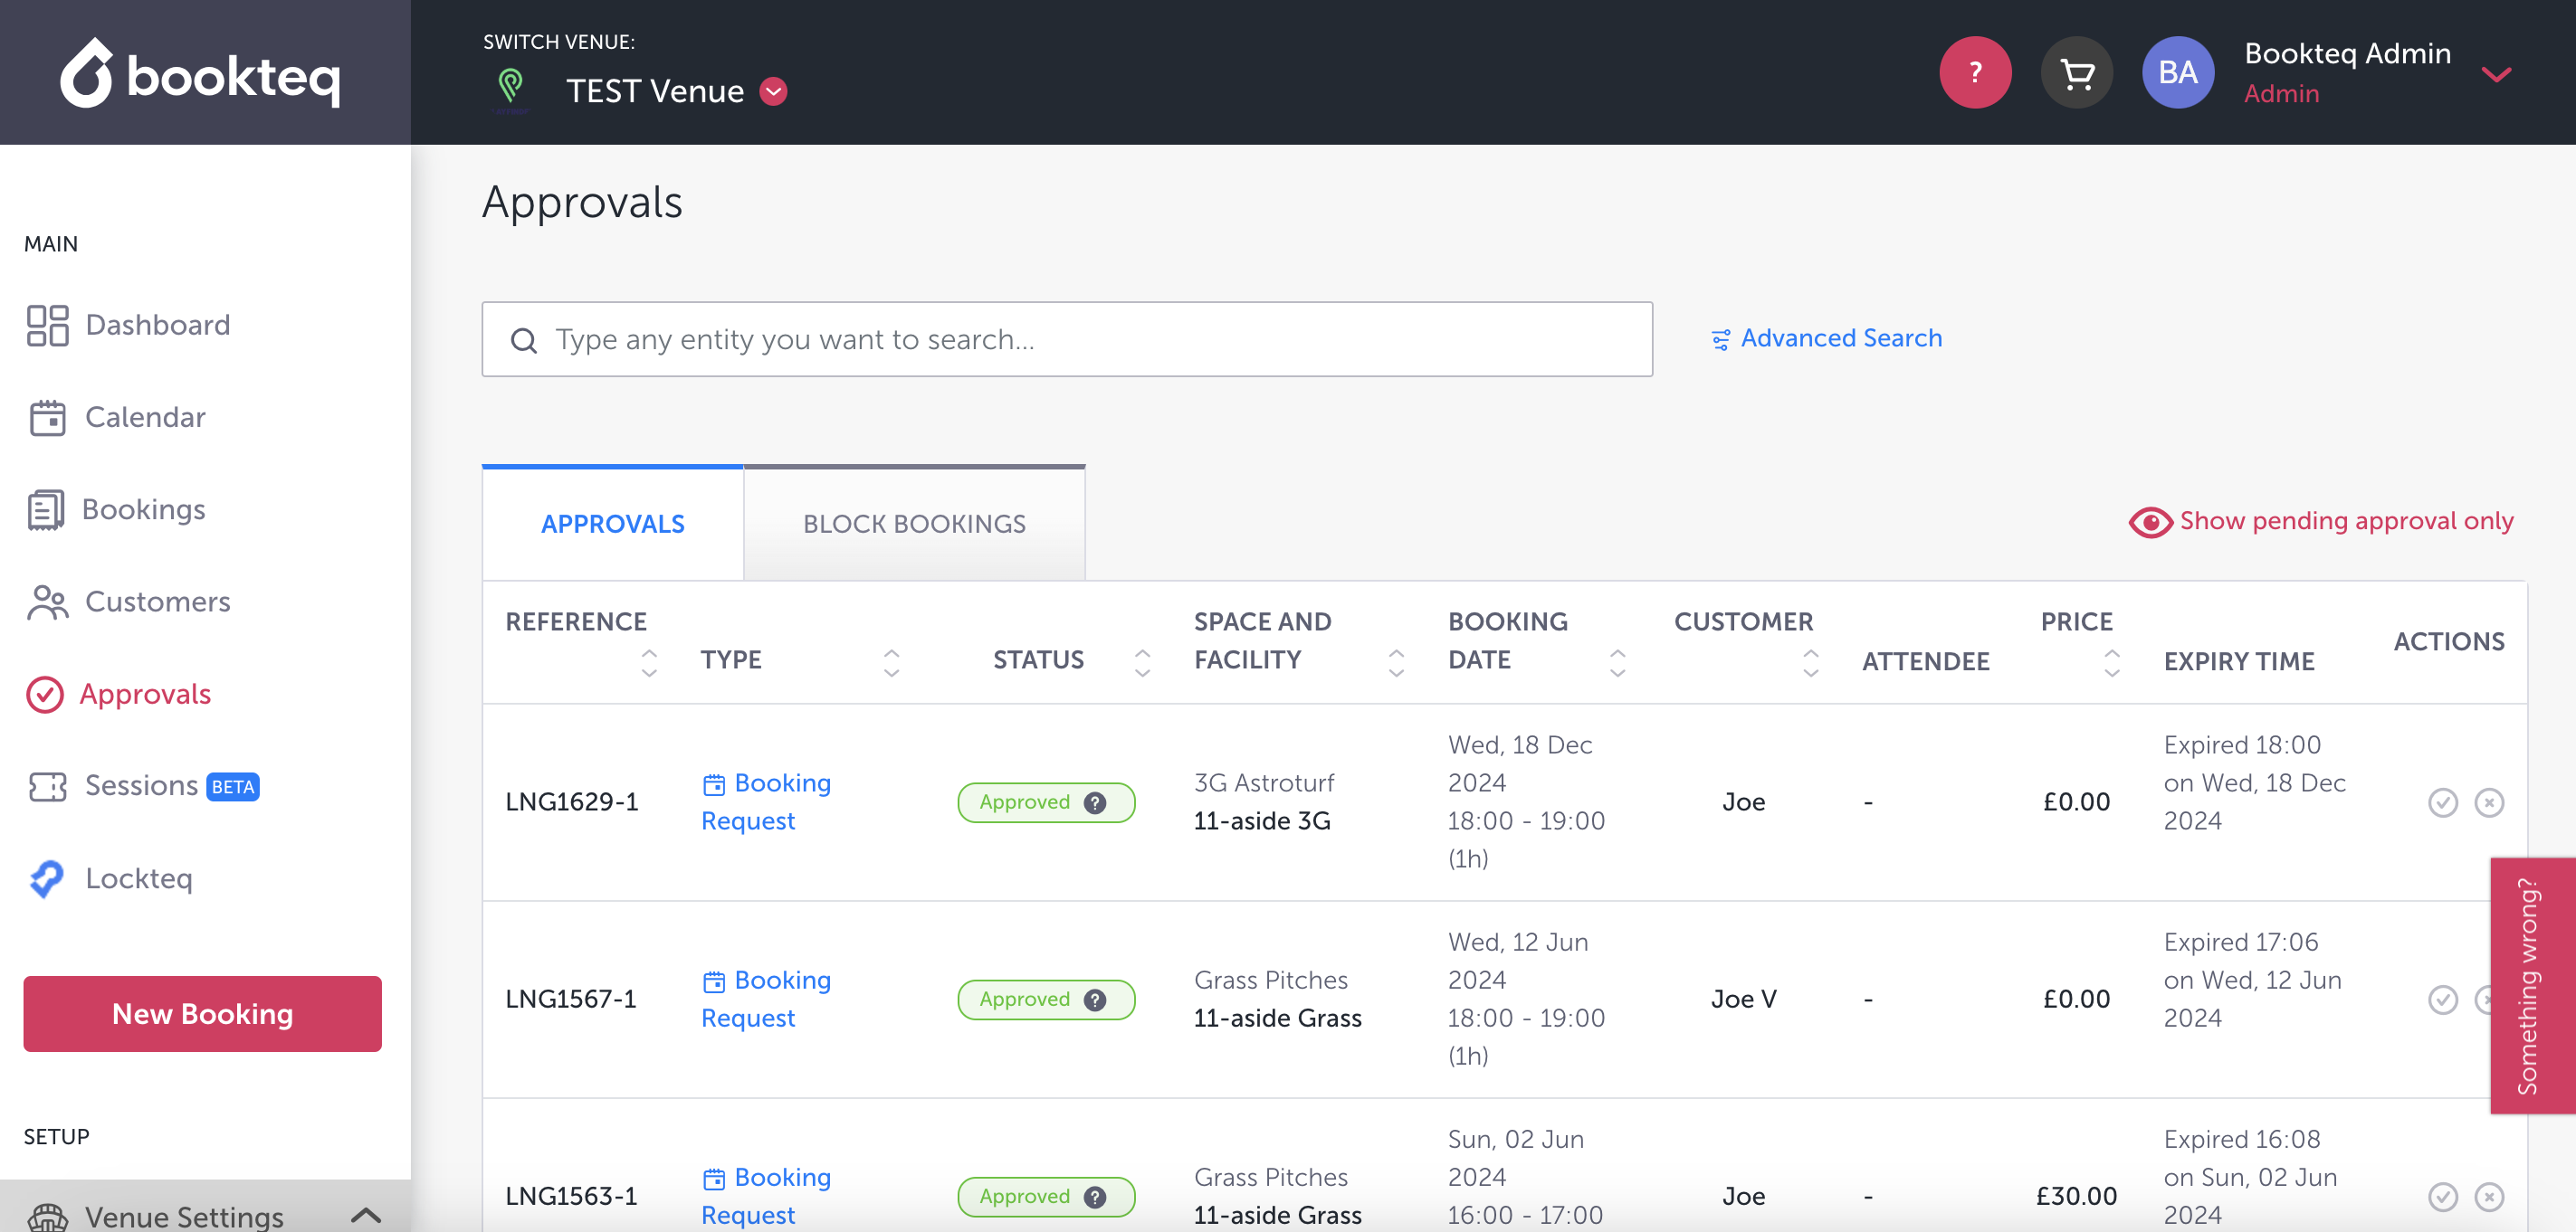Expand the Bookteq Admin account menu
This screenshot has width=2576, height=1232.
coord(2496,74)
